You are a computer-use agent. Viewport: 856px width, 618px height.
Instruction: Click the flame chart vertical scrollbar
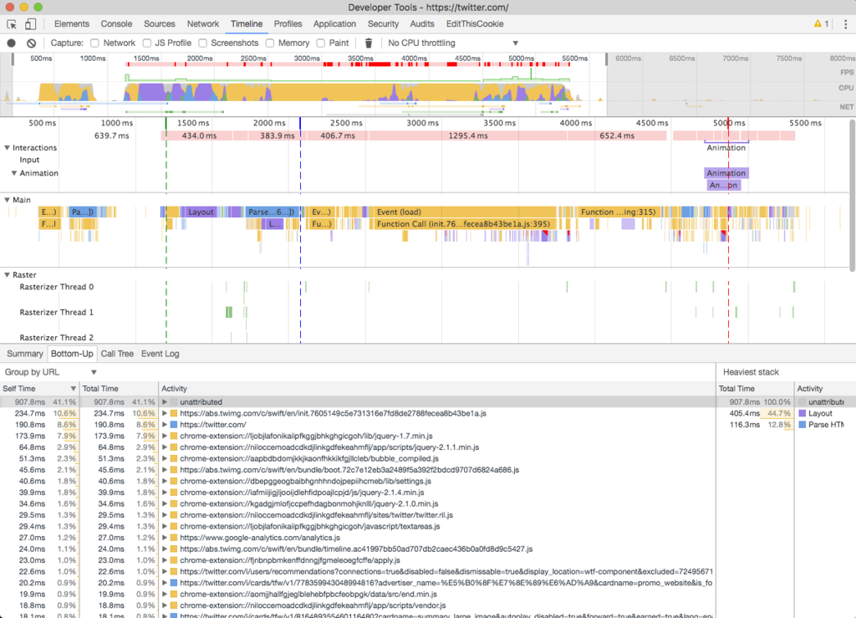click(852, 195)
